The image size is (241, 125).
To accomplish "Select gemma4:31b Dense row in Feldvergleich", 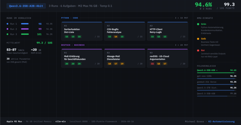I will click(x=217, y=83).
